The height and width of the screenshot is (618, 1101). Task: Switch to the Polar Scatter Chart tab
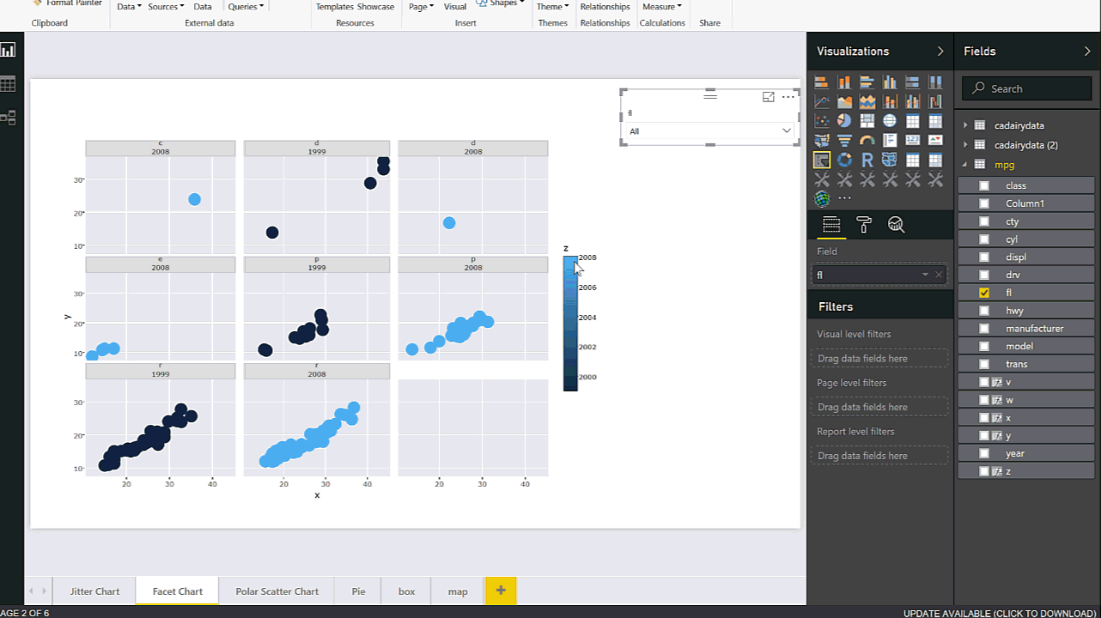click(277, 591)
